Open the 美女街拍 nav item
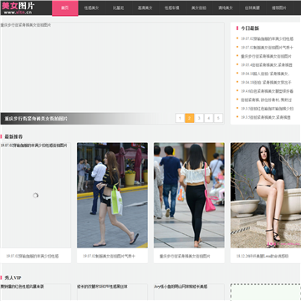Image resolution: width=301 pixels, height=301 pixels. [x=199, y=8]
